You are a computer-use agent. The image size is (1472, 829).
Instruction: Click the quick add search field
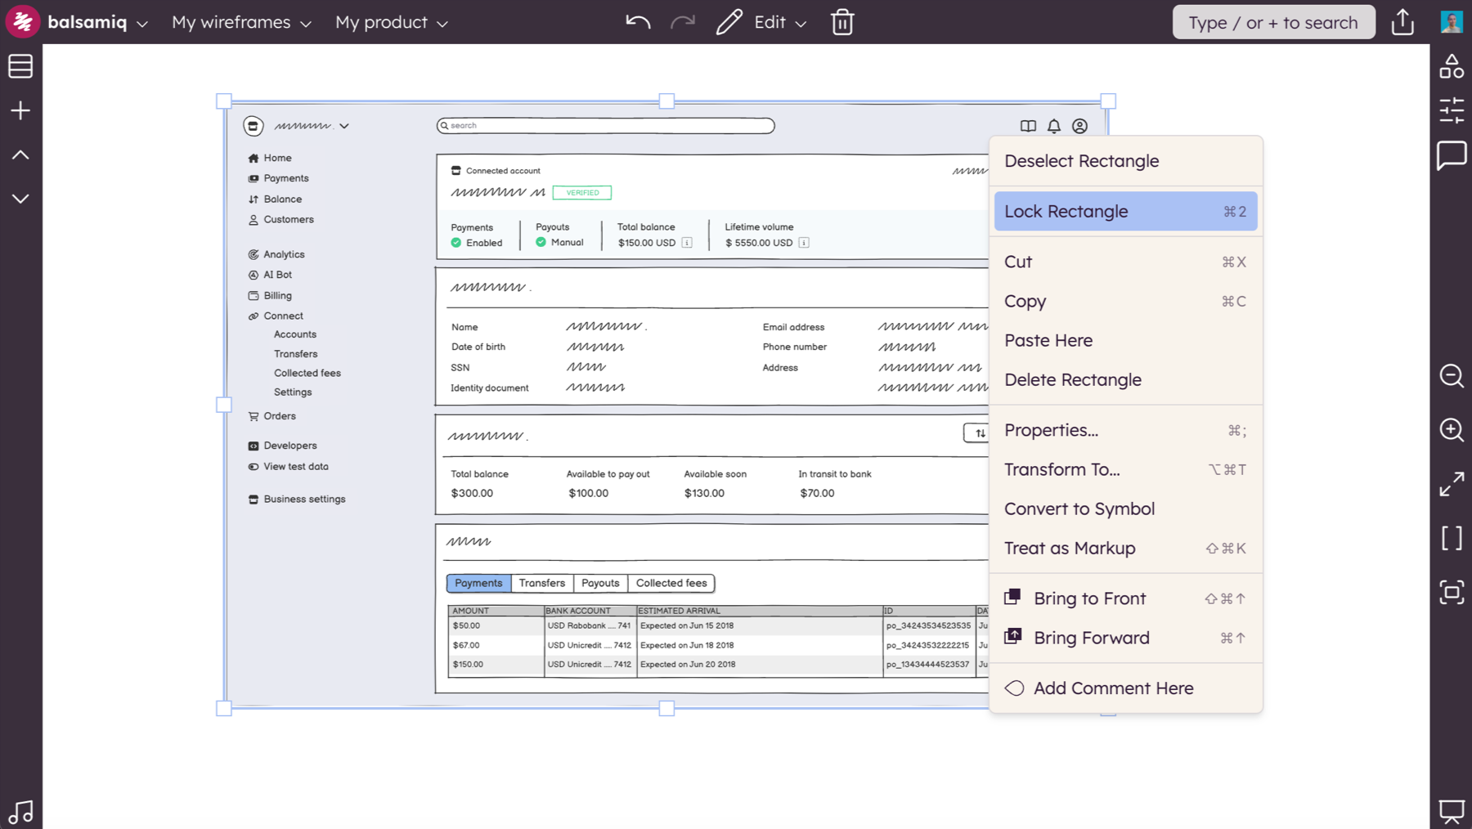1272,22
